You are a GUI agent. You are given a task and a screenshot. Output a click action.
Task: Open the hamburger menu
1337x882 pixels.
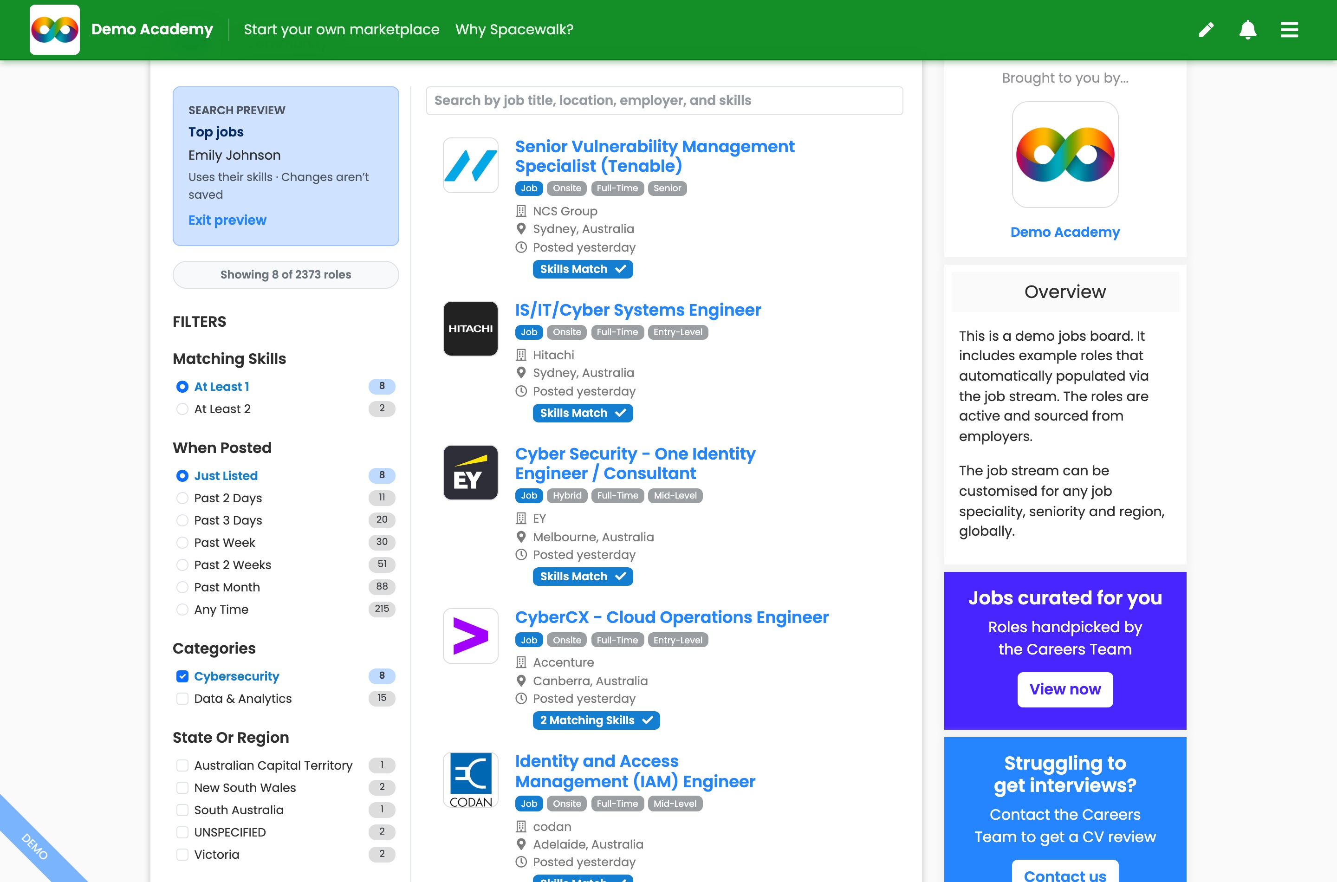point(1289,29)
